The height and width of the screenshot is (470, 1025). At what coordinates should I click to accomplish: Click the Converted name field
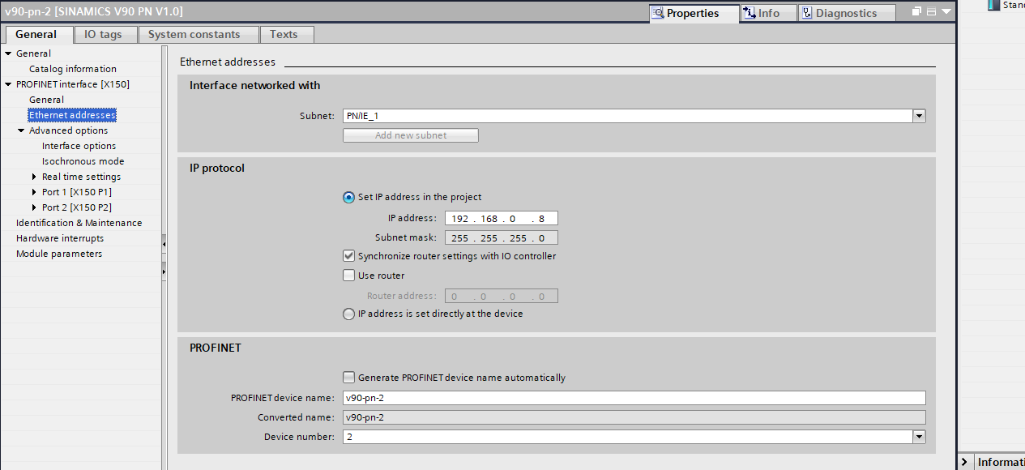coord(634,417)
